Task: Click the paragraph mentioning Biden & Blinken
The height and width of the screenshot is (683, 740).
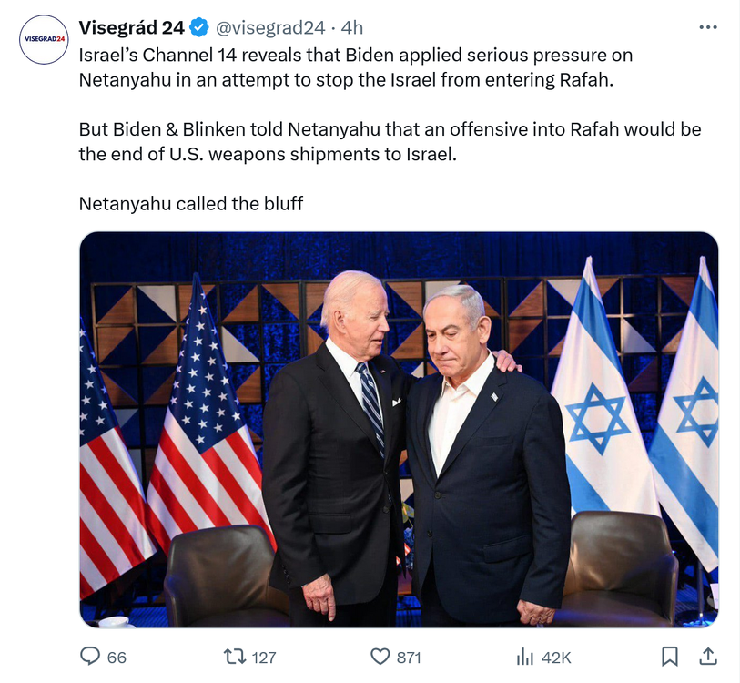Action: pyautogui.click(x=390, y=141)
